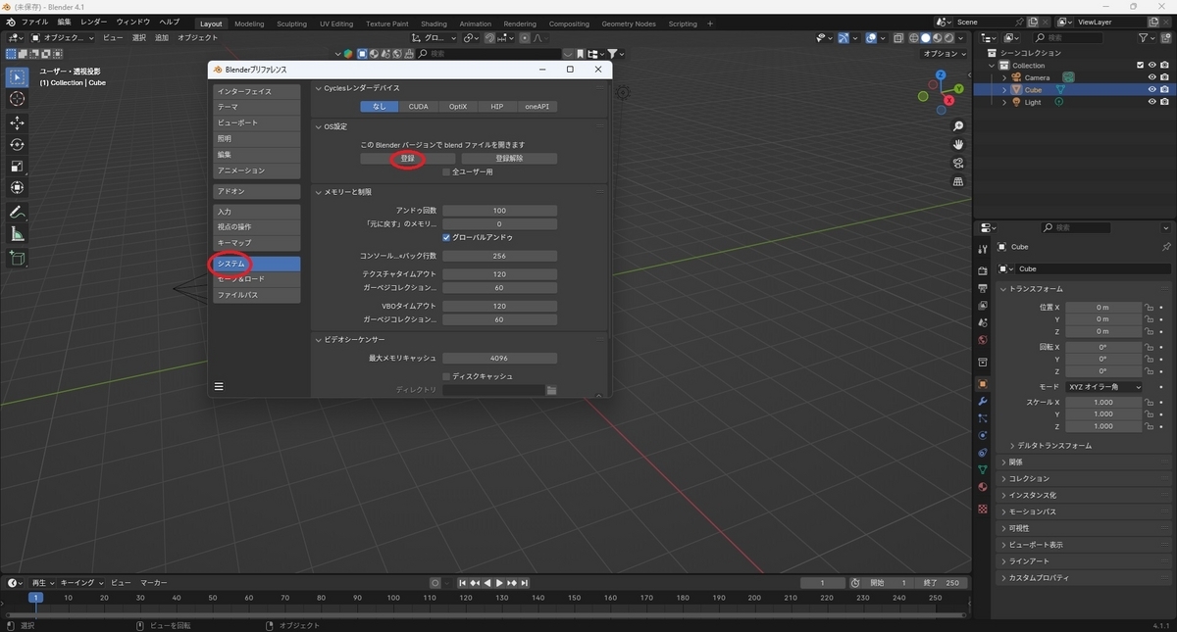1177x632 pixels.
Task: Enable the All Users checkbox
Action: tap(446, 171)
